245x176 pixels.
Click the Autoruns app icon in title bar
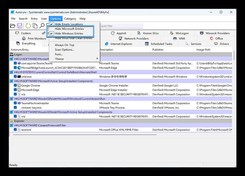(13, 12)
